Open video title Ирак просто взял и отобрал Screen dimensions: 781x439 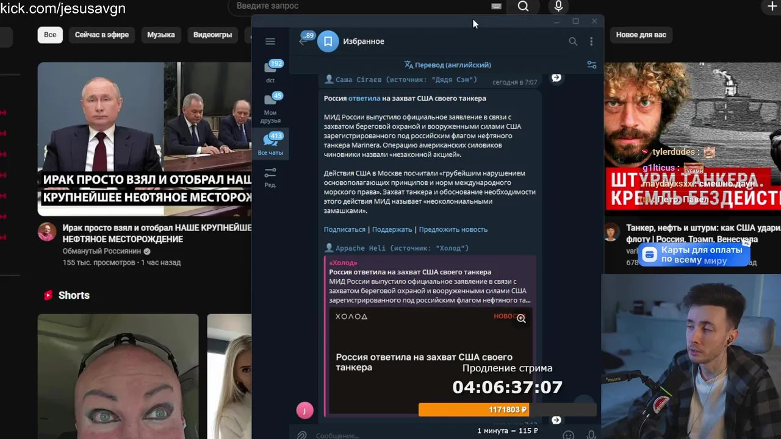point(157,233)
